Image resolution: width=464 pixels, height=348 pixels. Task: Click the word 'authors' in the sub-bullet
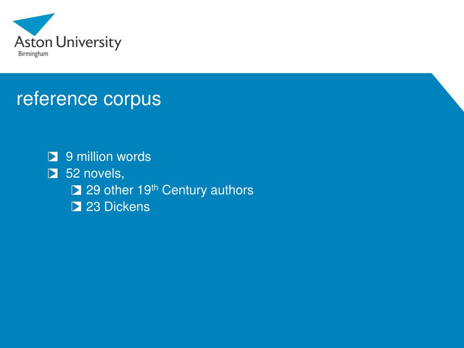click(232, 190)
